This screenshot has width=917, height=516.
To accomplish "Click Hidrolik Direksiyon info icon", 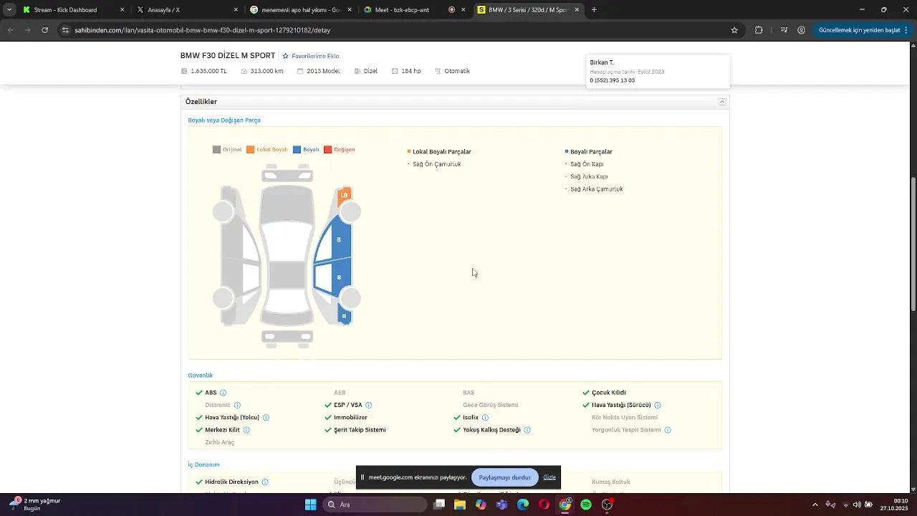I will [x=265, y=482].
